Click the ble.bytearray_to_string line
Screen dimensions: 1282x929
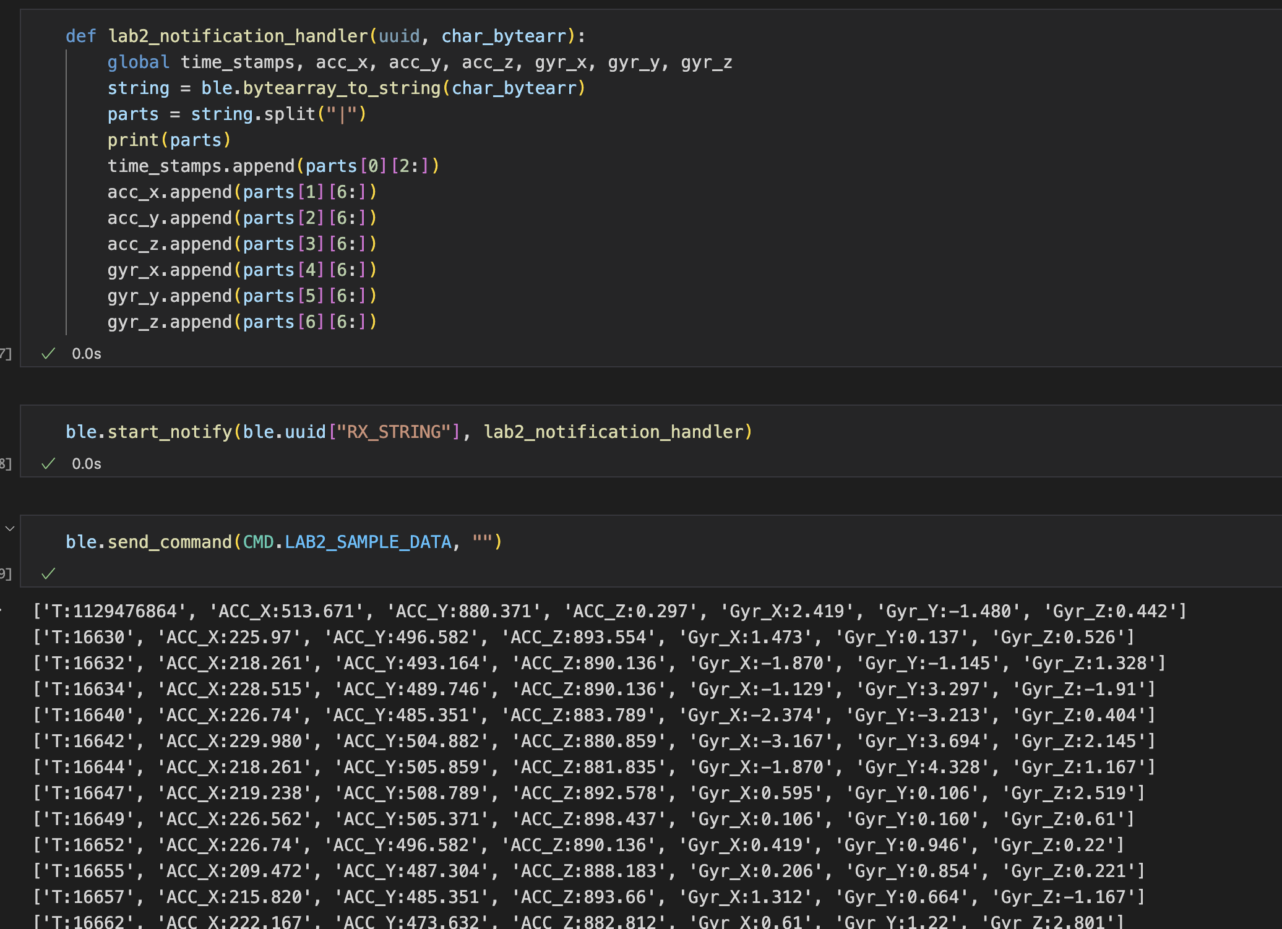pos(346,88)
